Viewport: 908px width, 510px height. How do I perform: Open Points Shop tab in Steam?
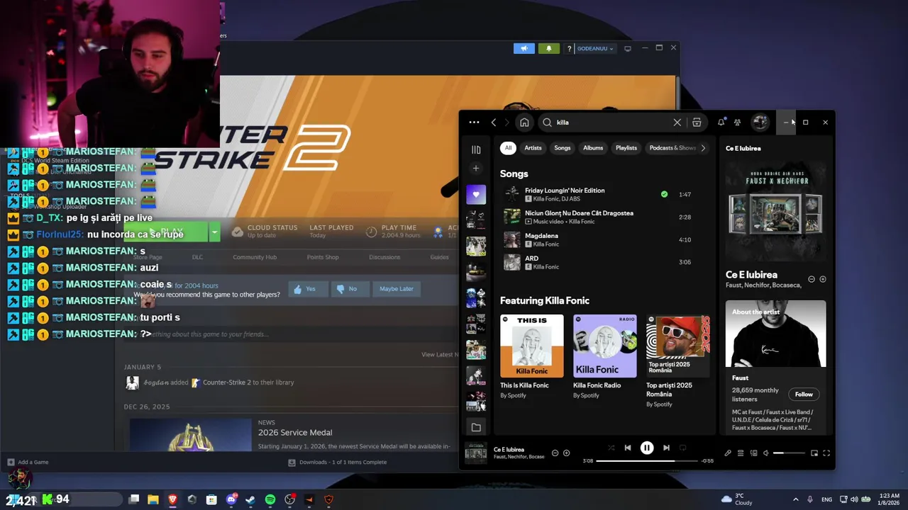point(323,257)
